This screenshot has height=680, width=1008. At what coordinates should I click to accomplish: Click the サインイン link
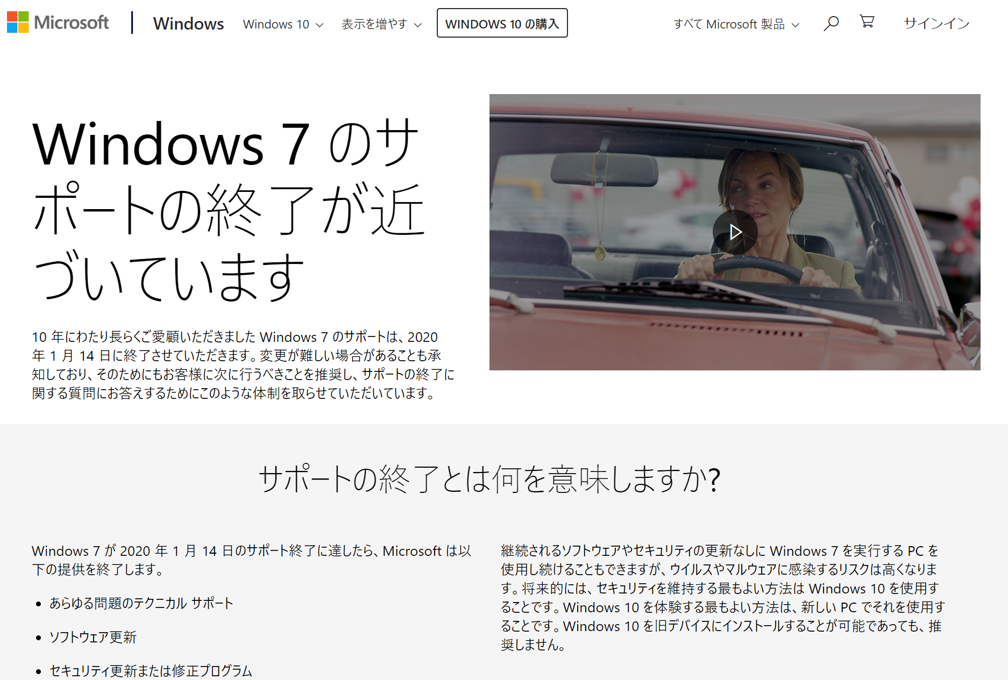pyautogui.click(x=936, y=24)
